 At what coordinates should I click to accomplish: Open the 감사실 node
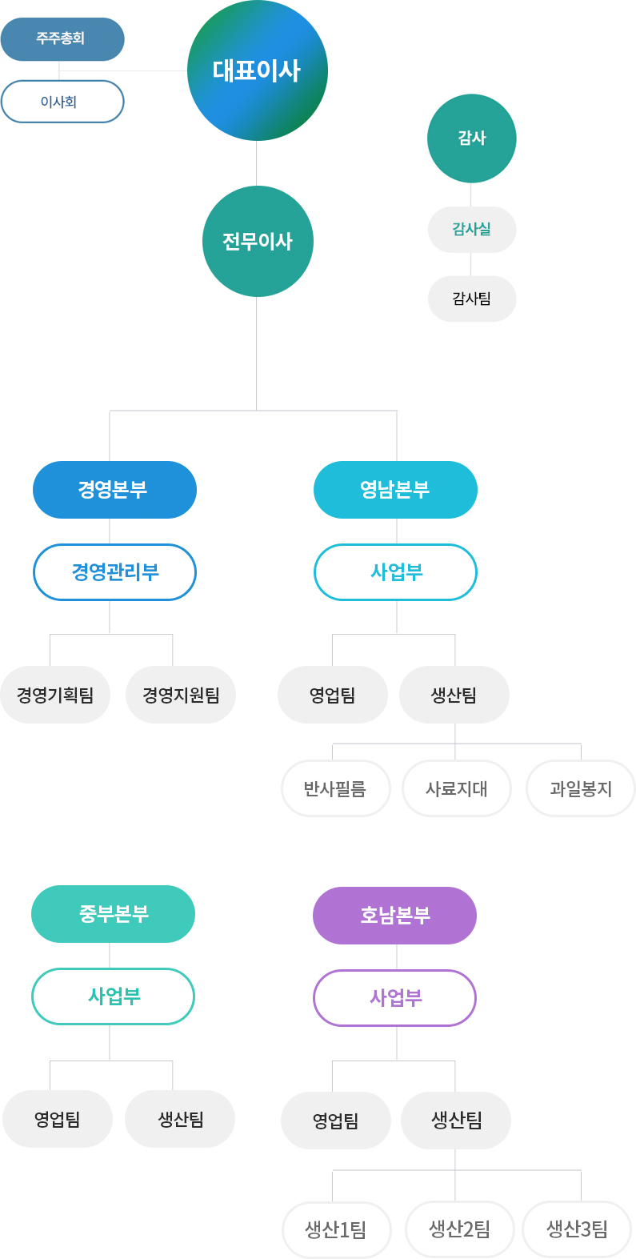click(x=472, y=230)
